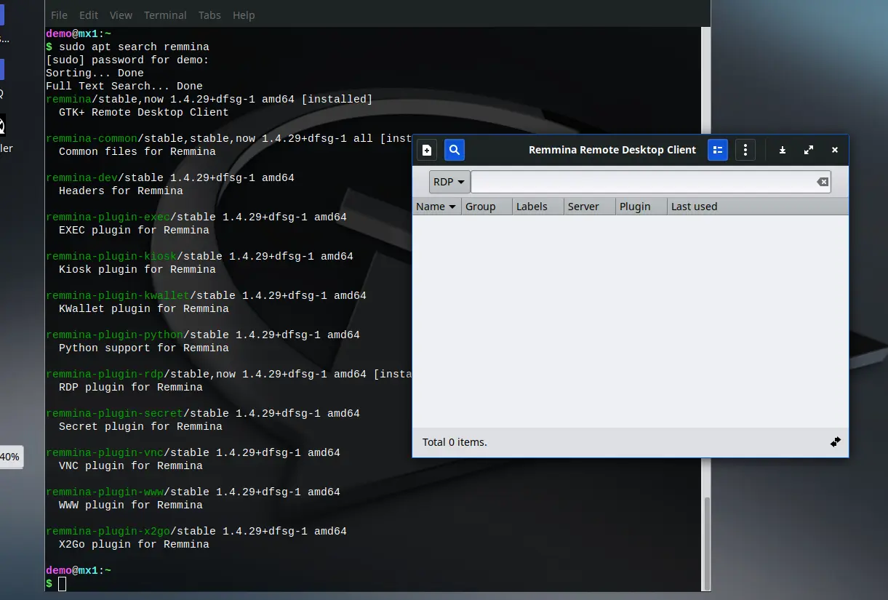
Task: Click the 'Total 0 items.' status text
Action: pos(455,442)
